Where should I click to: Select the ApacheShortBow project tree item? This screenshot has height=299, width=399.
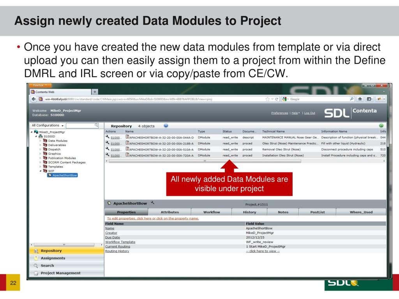point(63,175)
